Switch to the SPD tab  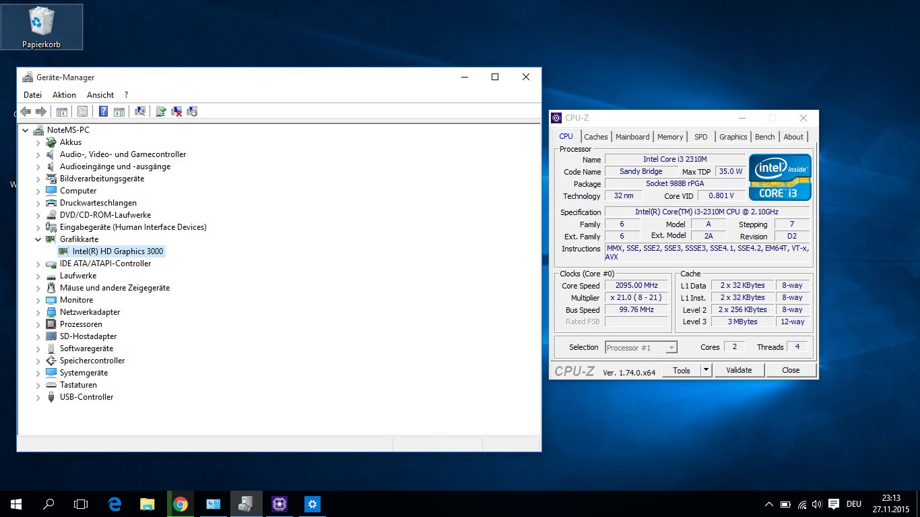pos(701,137)
